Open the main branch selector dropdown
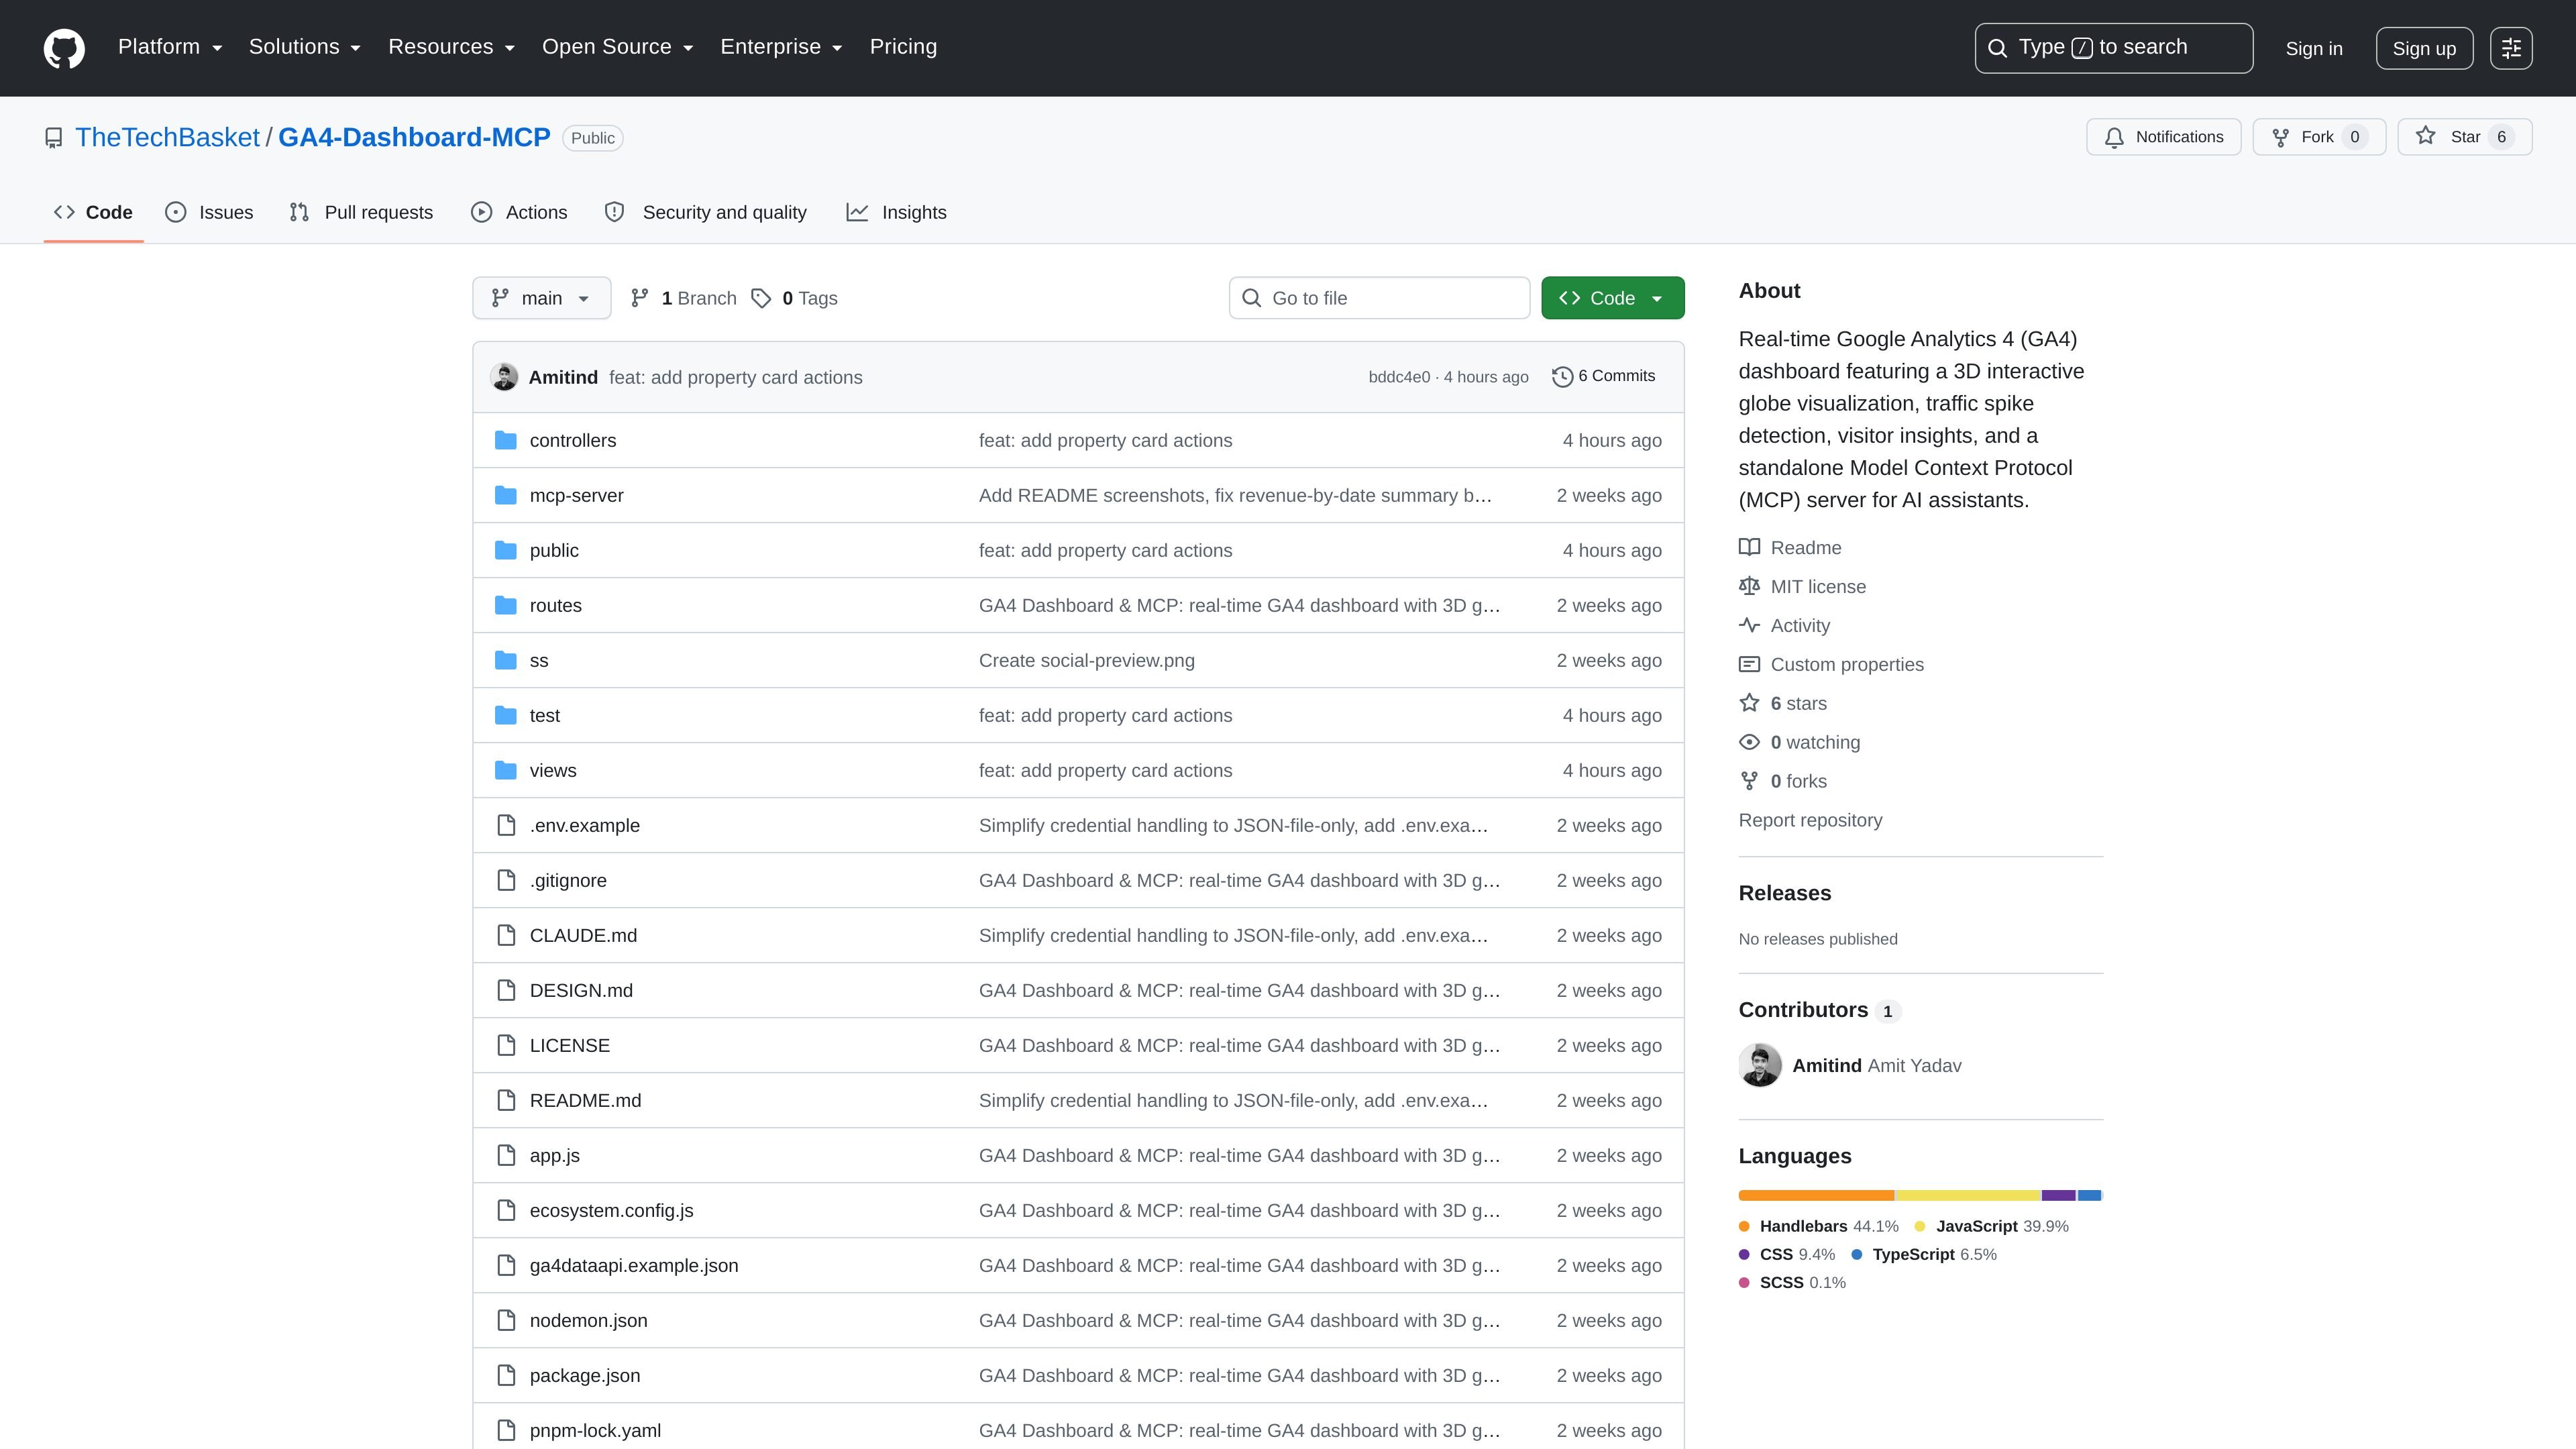 point(541,298)
